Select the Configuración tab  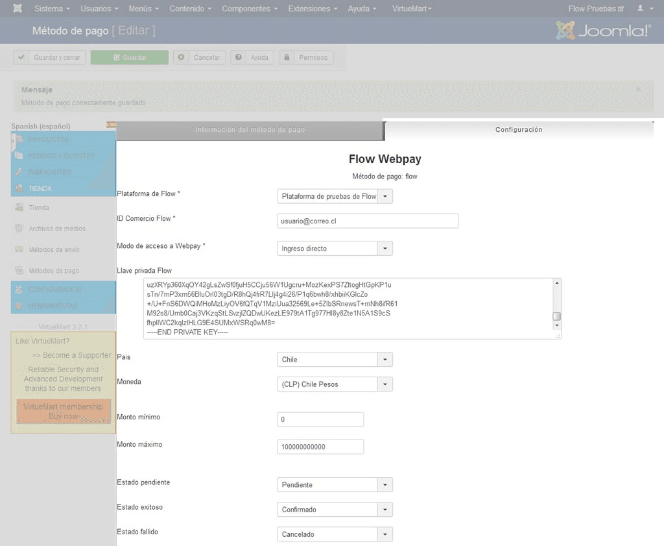tap(519, 130)
